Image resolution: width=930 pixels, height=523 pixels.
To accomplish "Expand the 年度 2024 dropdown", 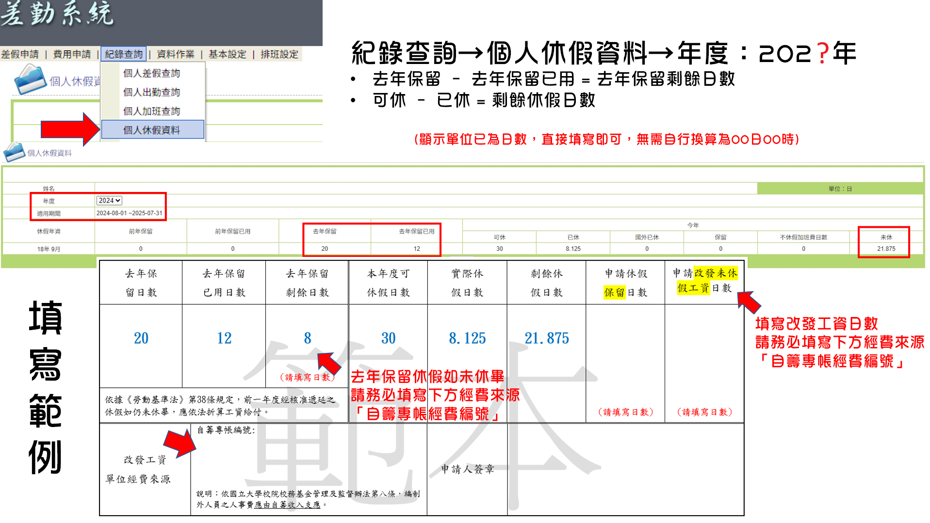I will tap(109, 201).
